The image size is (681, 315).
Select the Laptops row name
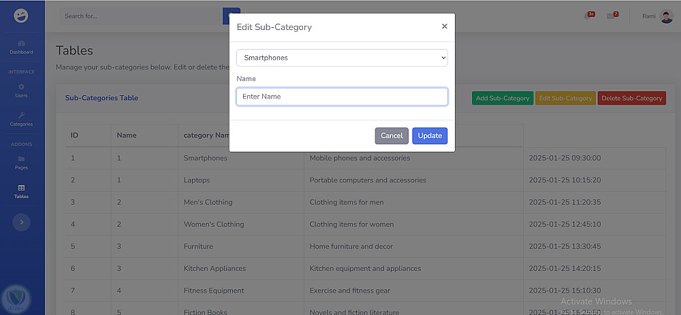pos(197,180)
